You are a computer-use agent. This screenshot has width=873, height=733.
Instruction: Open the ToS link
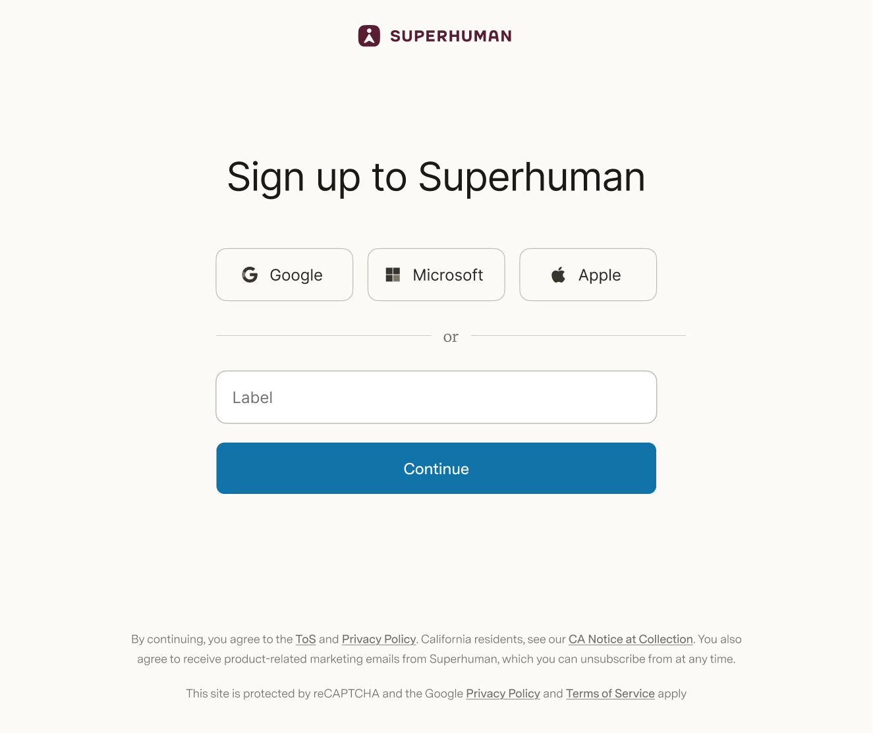point(306,639)
